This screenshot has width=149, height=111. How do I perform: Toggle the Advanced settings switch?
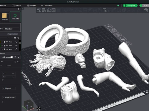[12, 57]
